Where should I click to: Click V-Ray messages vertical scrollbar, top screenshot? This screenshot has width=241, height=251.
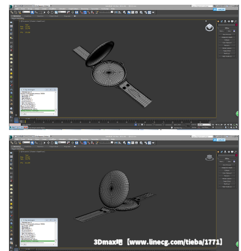(56, 102)
